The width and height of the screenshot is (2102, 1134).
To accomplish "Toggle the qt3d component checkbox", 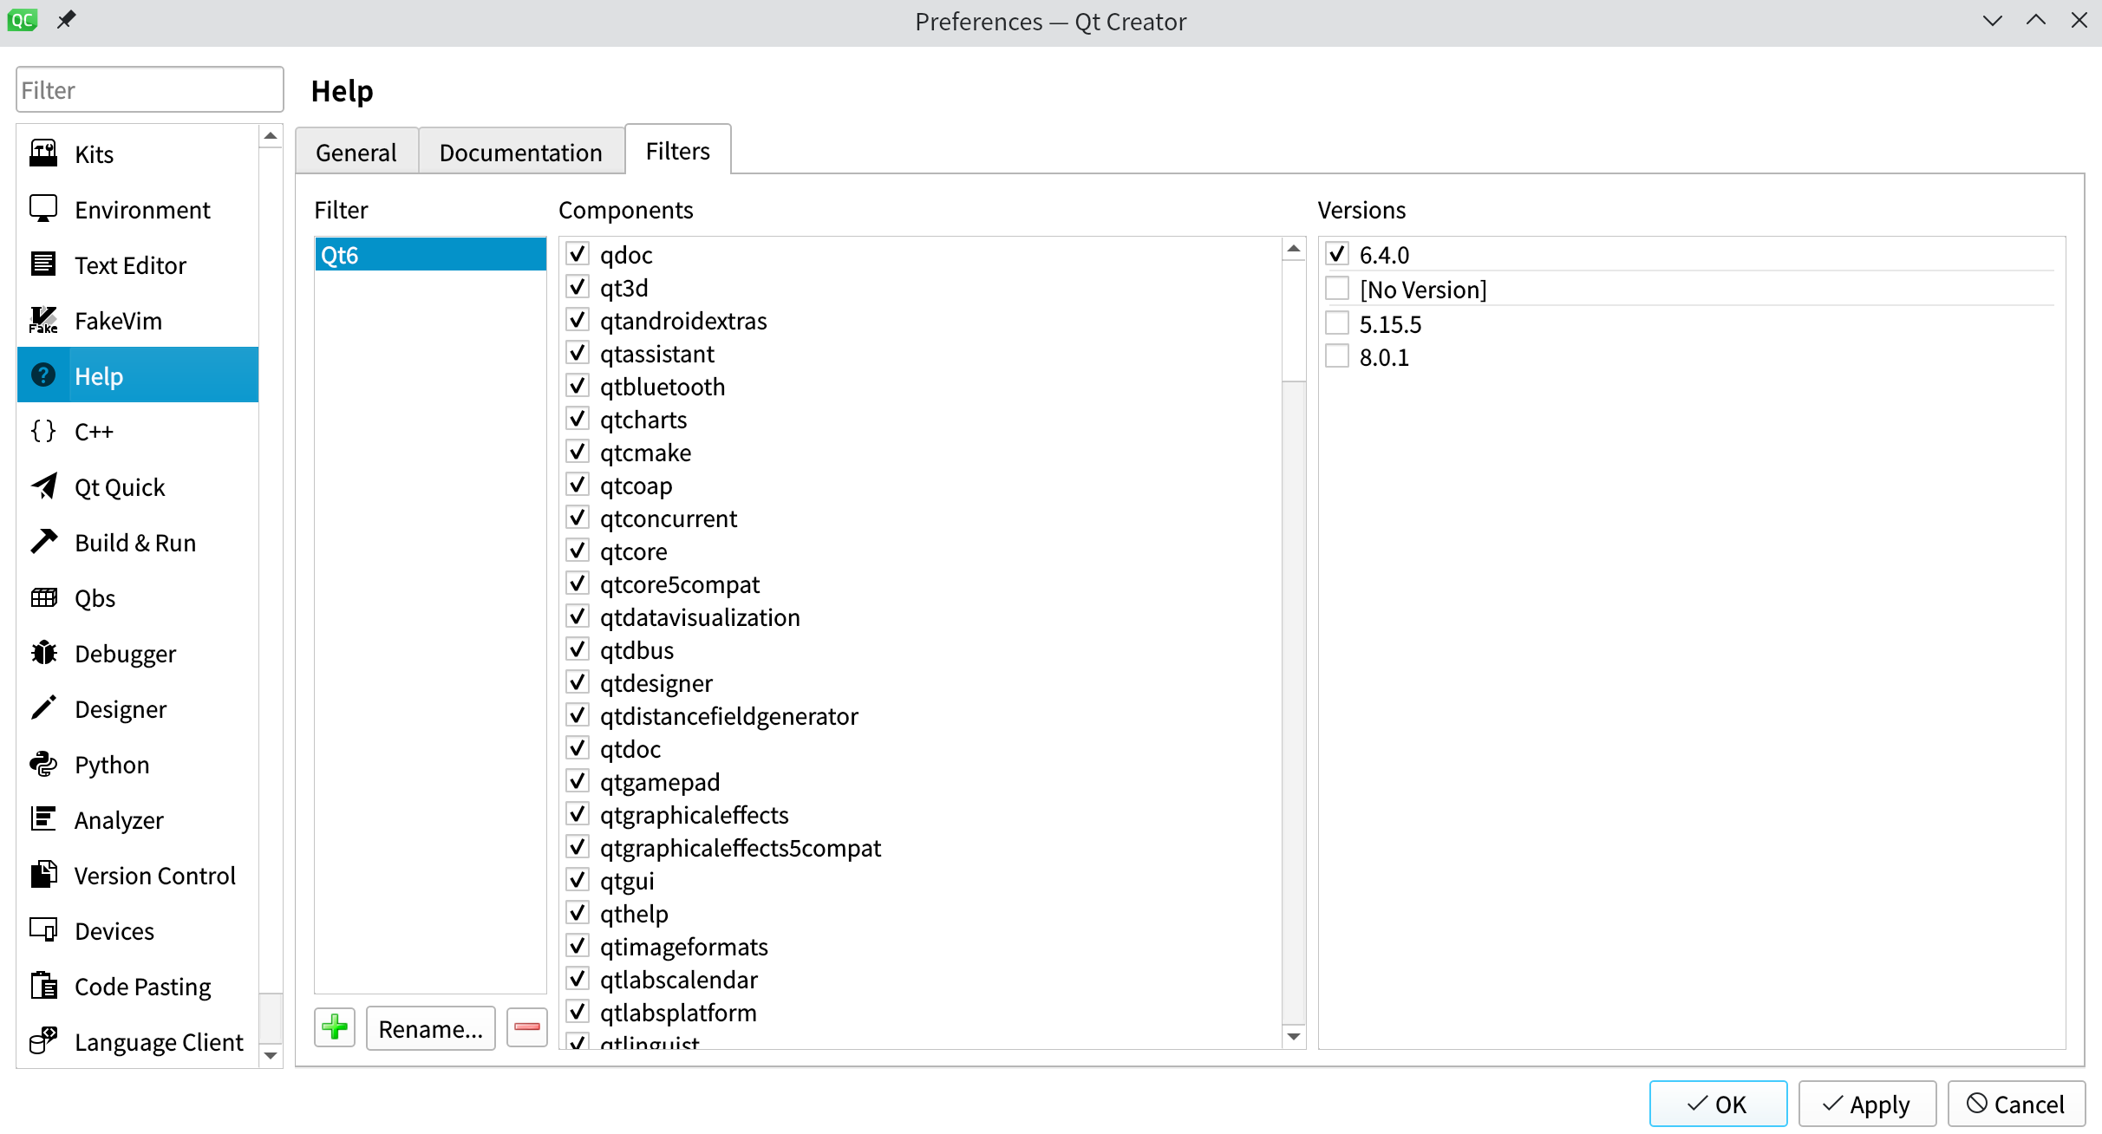I will tap(578, 287).
